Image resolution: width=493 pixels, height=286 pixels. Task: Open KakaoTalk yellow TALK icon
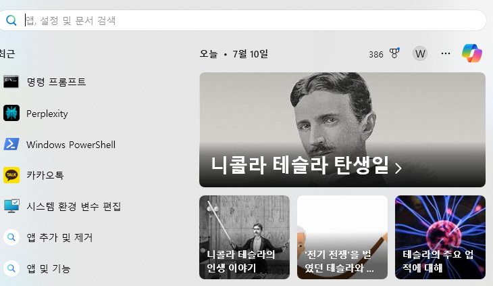point(11,175)
